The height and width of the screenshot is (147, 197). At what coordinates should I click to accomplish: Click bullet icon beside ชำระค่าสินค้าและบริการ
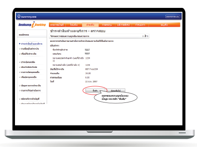click(20, 44)
